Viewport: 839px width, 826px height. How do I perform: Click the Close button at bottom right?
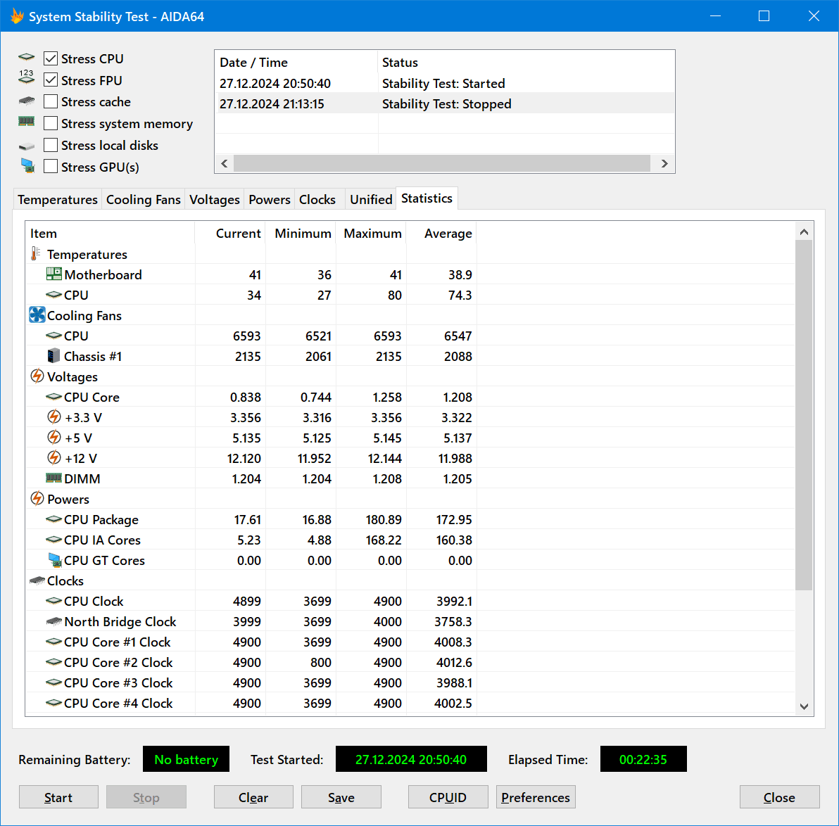tap(780, 797)
